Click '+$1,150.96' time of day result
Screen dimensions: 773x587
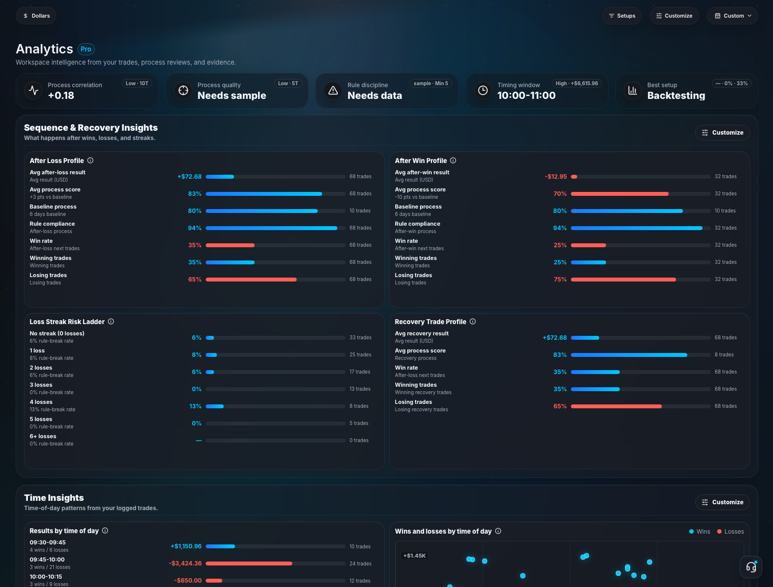click(x=186, y=546)
